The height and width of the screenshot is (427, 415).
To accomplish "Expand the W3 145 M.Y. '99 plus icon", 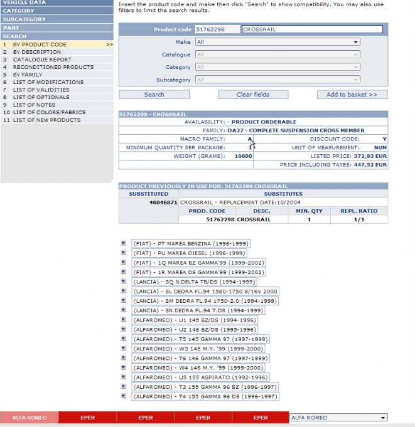I will pos(124,349).
